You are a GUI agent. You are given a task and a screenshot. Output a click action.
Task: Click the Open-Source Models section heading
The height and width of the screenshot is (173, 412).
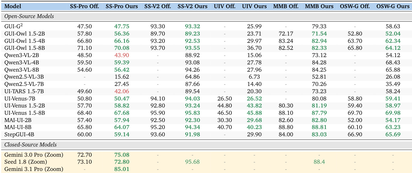[x=29, y=17]
